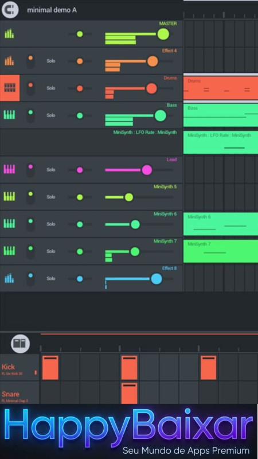The height and width of the screenshot is (459, 258).
Task: Select the MiniSynth 5 keyboard icon
Action: [x=9, y=197]
